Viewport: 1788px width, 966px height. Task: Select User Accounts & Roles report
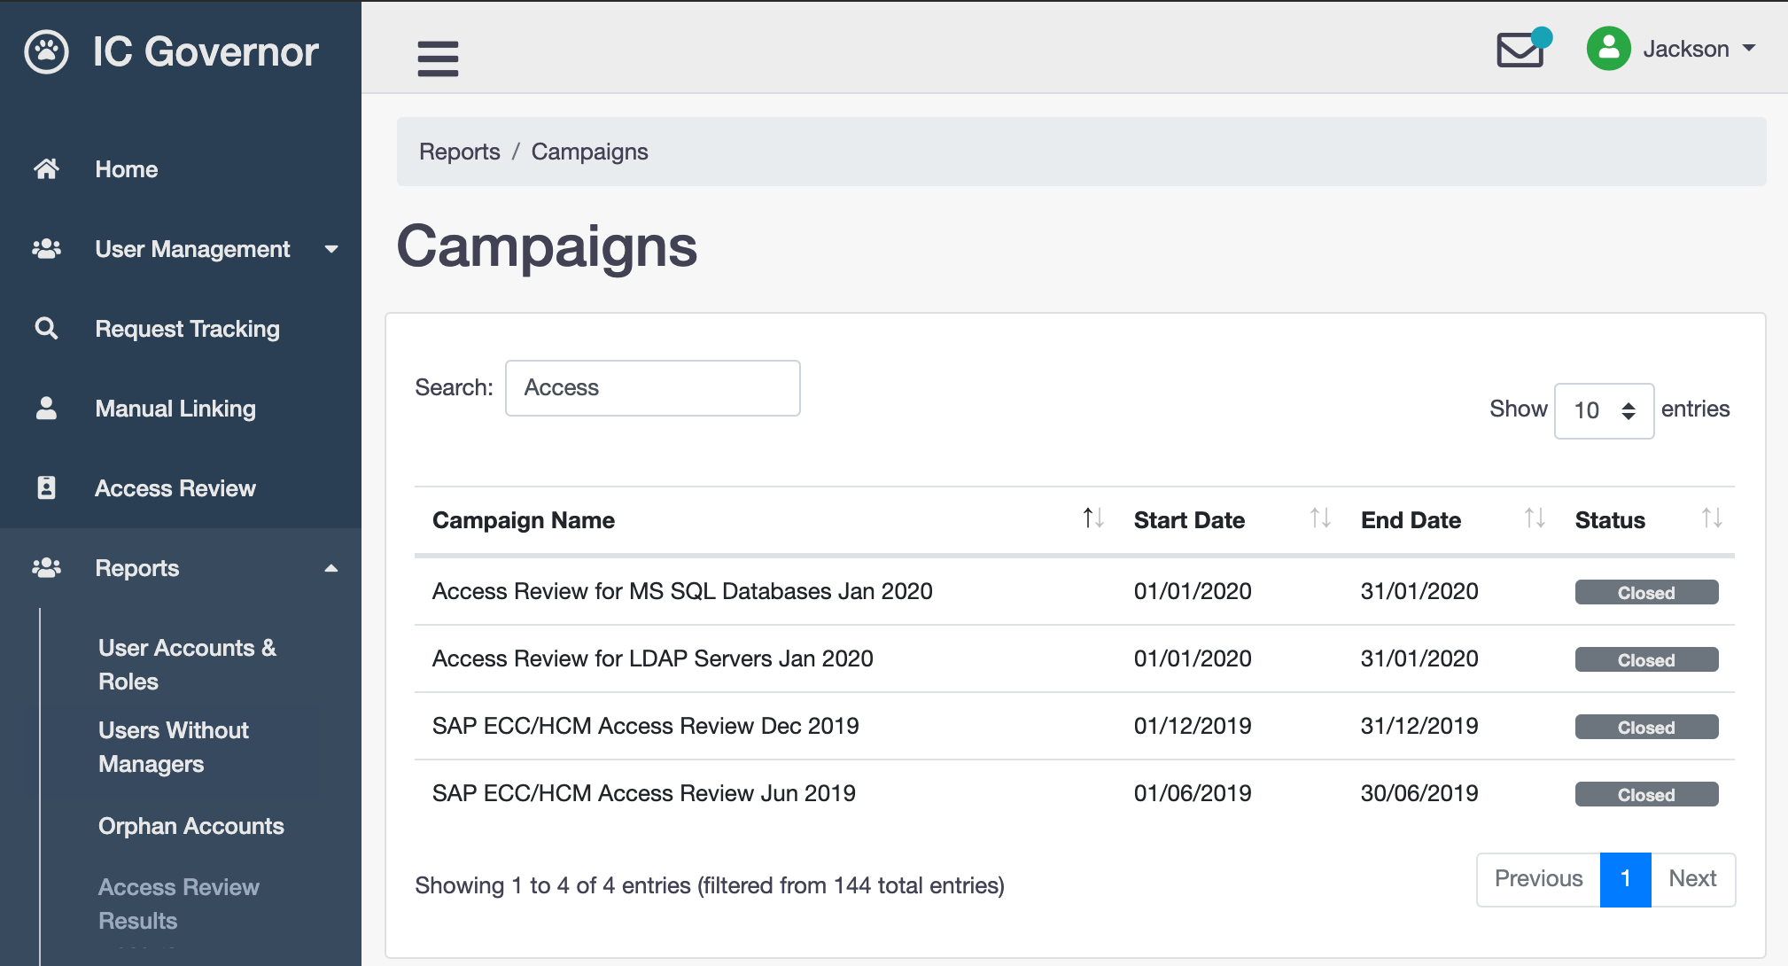coord(188,665)
